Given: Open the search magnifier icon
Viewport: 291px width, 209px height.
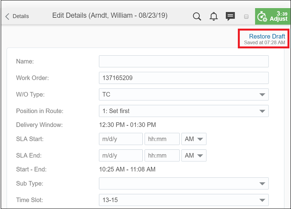Looking at the screenshot, I should coord(197,17).
